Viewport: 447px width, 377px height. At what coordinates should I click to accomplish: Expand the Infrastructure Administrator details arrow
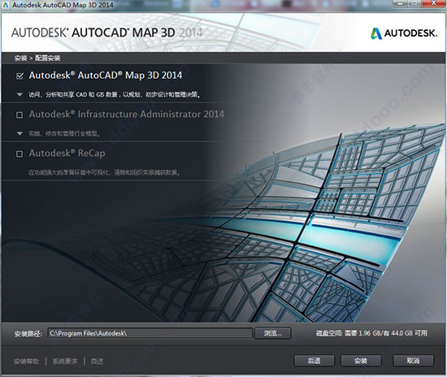pyautogui.click(x=20, y=133)
